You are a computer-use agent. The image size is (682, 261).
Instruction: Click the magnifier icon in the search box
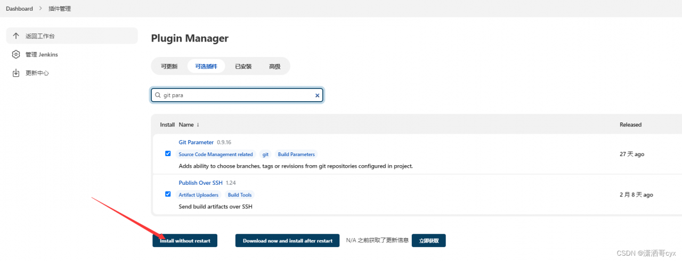pos(158,95)
